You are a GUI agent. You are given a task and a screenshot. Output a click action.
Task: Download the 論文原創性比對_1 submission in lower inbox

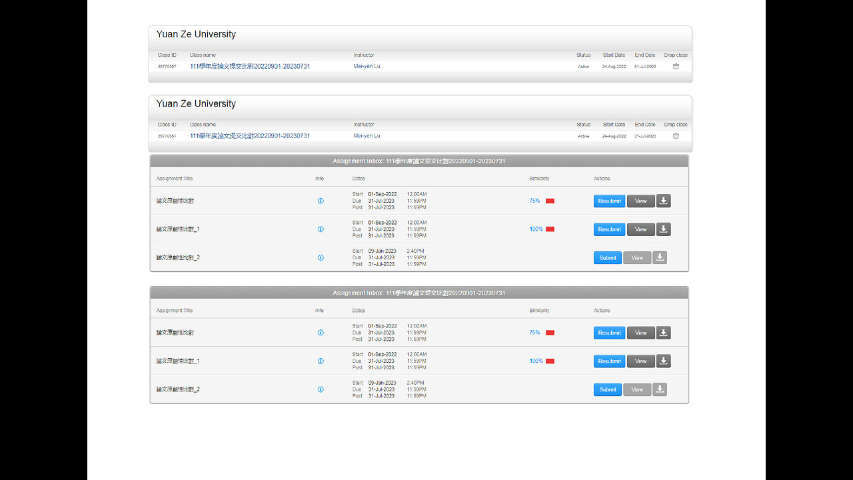point(664,361)
